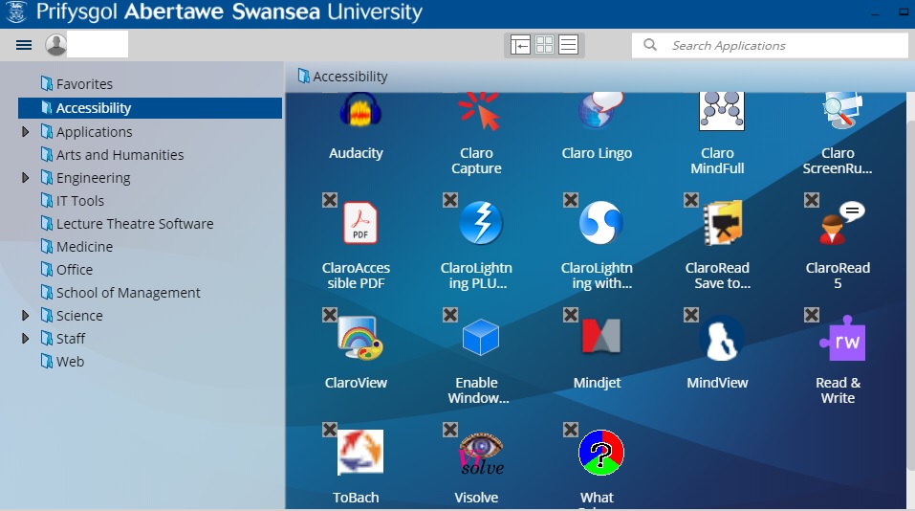Image resolution: width=915 pixels, height=511 pixels.
Task: Select the Science folder label
Action: pos(79,316)
